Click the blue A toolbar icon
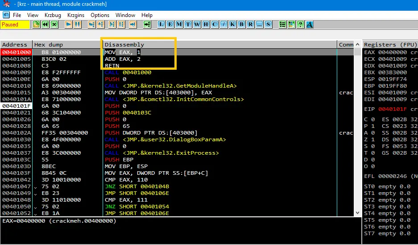This screenshot has width=418, height=245. tap(310, 25)
